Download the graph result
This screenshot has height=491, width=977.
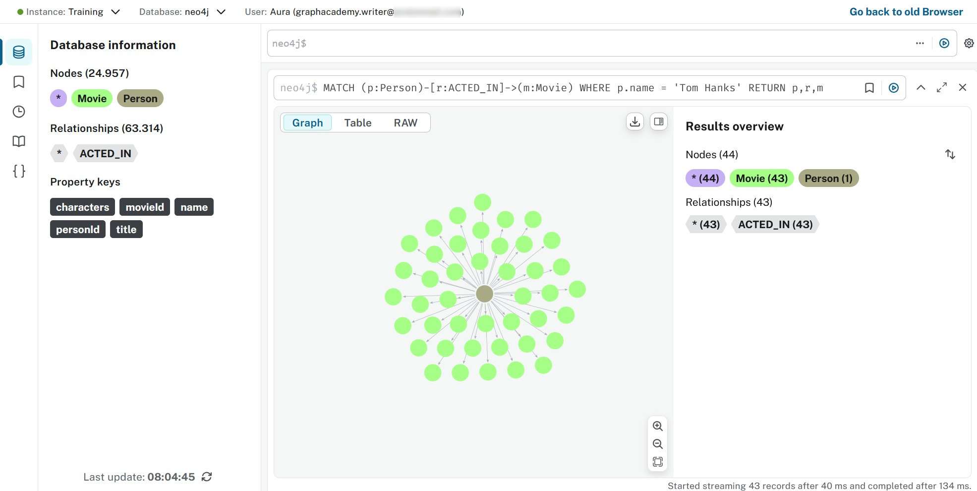(635, 122)
